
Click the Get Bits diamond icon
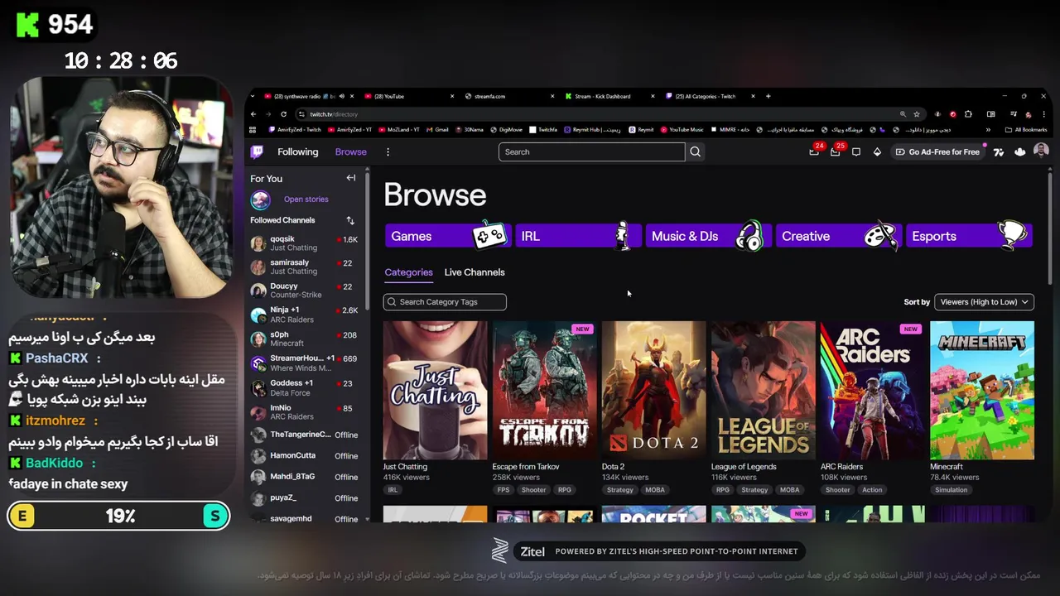(x=877, y=151)
